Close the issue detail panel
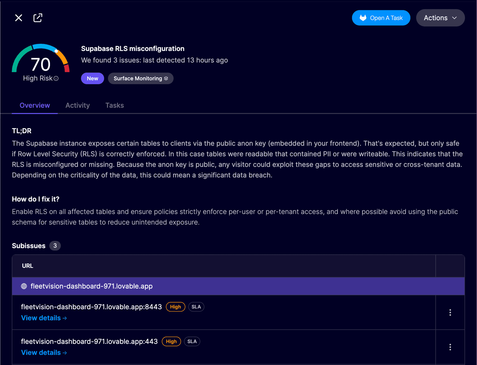This screenshot has width=477, height=365. point(19,18)
